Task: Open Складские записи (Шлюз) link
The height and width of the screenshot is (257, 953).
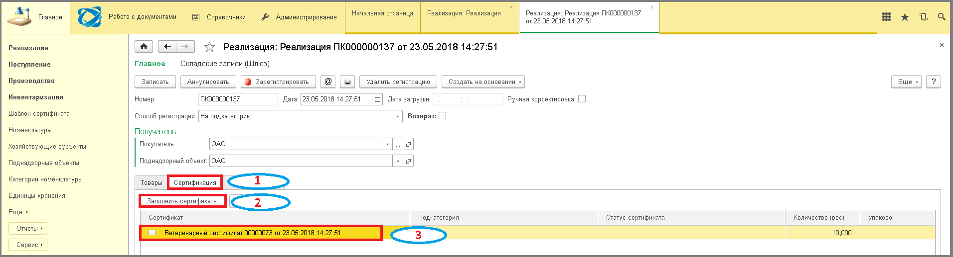Action: point(225,64)
